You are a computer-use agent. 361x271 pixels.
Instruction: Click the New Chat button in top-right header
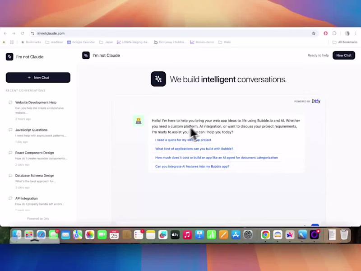(344, 55)
